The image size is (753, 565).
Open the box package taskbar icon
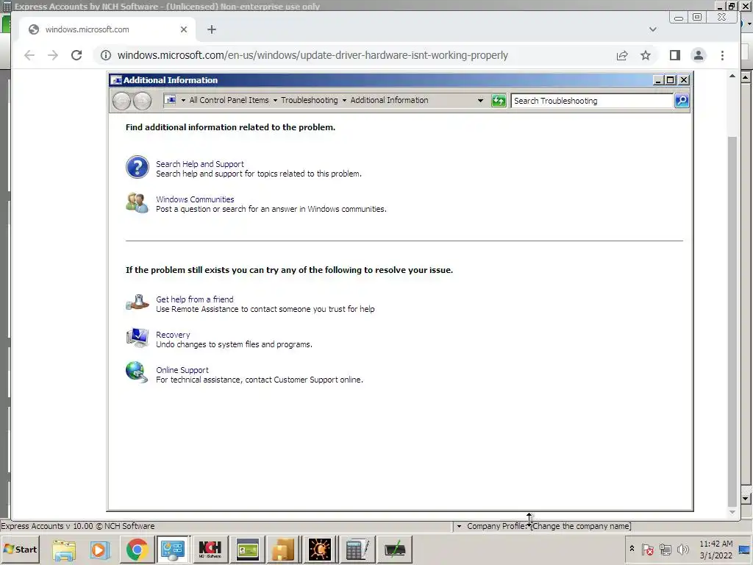pyautogui.click(x=283, y=550)
